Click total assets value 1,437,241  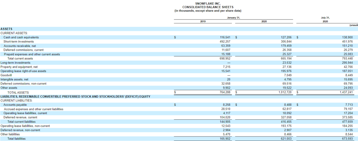click(x=346, y=92)
